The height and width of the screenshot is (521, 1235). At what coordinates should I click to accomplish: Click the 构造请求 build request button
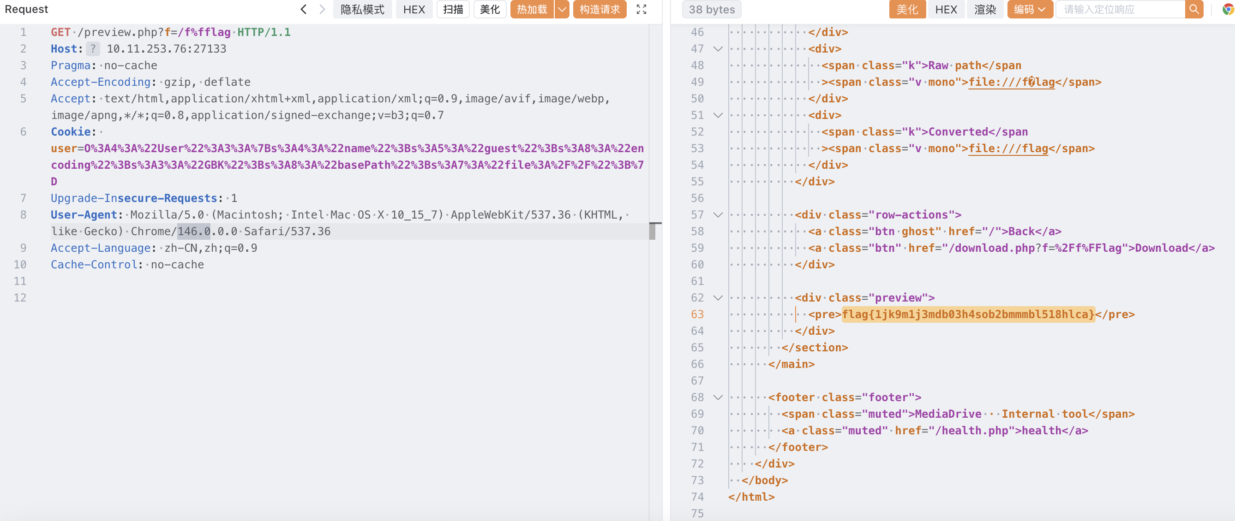coord(600,10)
